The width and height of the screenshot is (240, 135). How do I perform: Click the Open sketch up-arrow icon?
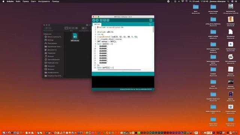[x=105, y=20]
